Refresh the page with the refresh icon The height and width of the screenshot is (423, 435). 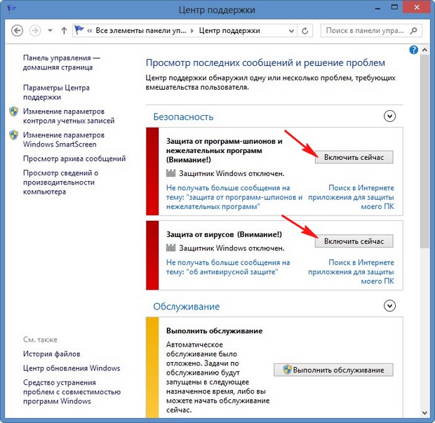coord(305,31)
